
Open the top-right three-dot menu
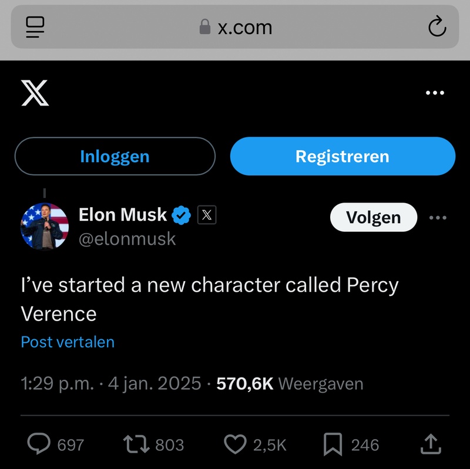(435, 93)
